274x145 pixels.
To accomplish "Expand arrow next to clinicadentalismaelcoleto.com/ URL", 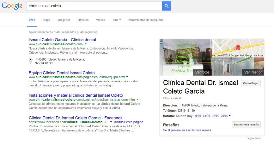I will 86,44.
